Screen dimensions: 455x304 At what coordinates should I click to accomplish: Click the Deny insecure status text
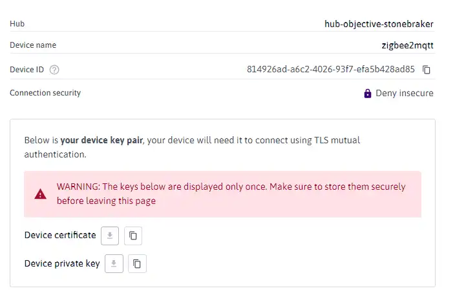point(405,93)
